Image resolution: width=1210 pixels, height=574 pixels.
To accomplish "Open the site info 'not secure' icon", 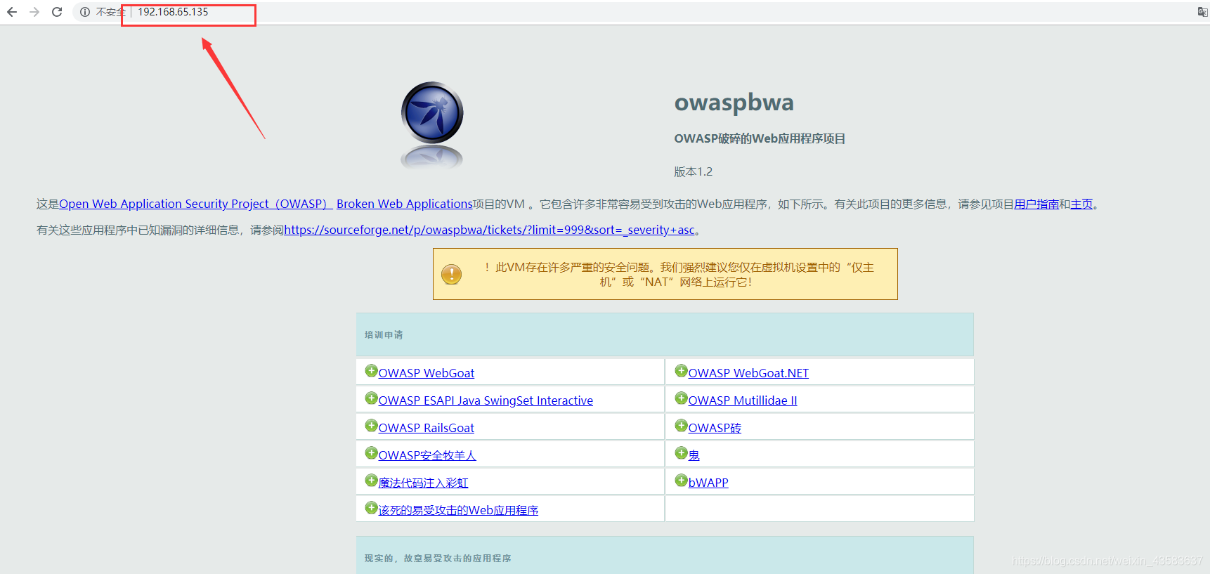I will point(85,12).
